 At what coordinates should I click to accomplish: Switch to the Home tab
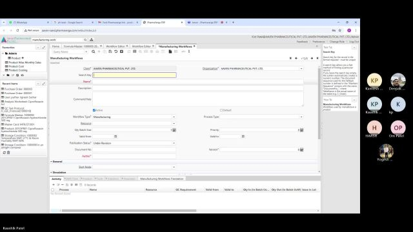55,46
